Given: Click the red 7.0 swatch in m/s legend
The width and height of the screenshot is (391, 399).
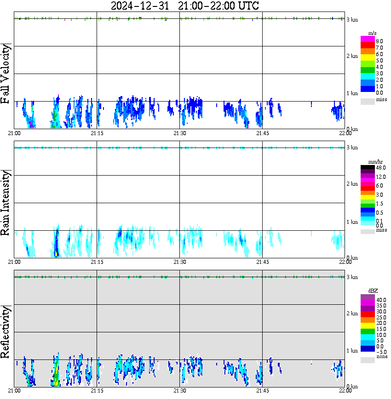Looking at the screenshot, I should click(368, 46).
